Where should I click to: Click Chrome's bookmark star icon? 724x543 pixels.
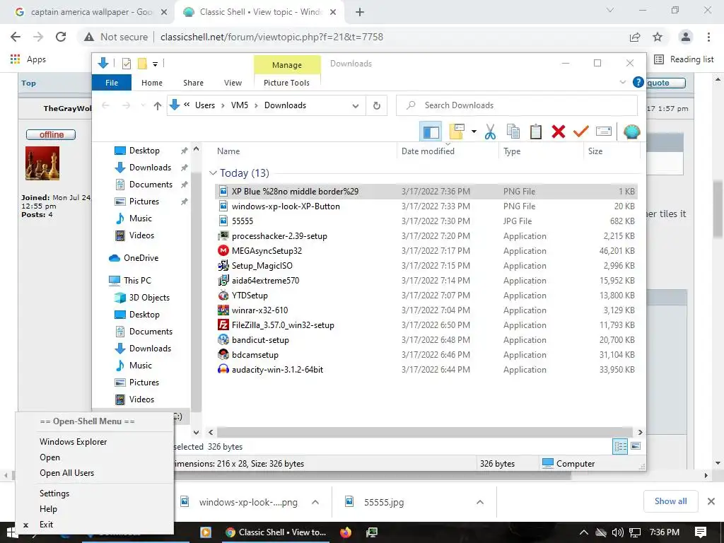point(658,37)
